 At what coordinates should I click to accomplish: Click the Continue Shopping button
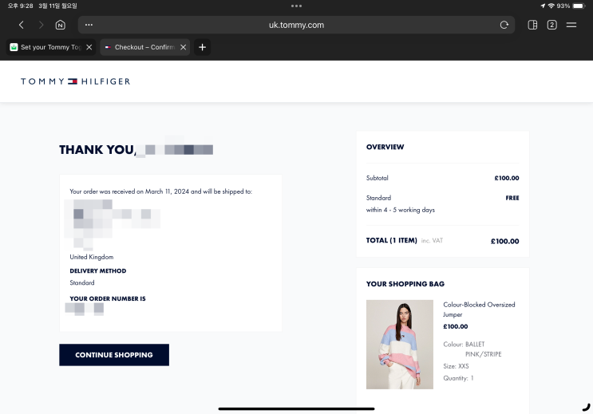(114, 355)
